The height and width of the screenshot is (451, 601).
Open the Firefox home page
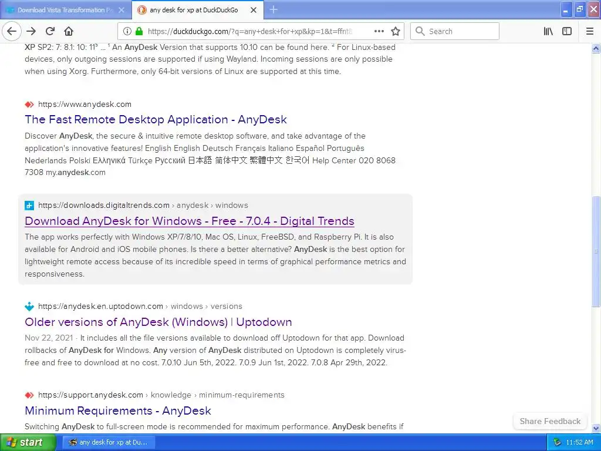tap(69, 31)
